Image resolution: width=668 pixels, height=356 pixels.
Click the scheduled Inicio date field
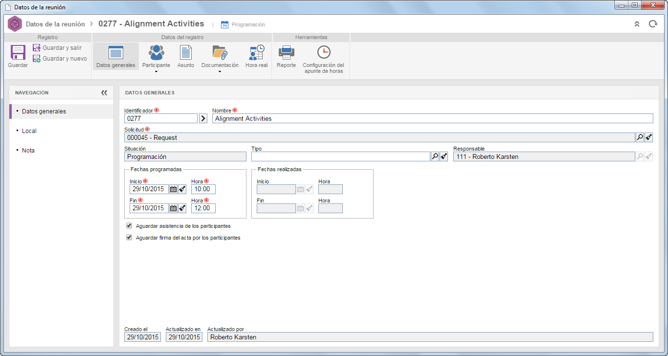click(149, 189)
